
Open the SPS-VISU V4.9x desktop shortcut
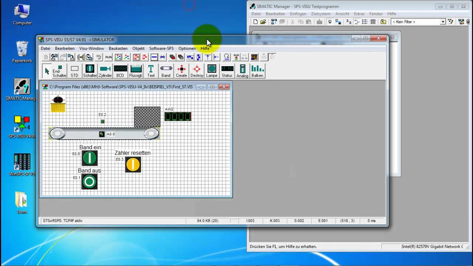(x=22, y=127)
